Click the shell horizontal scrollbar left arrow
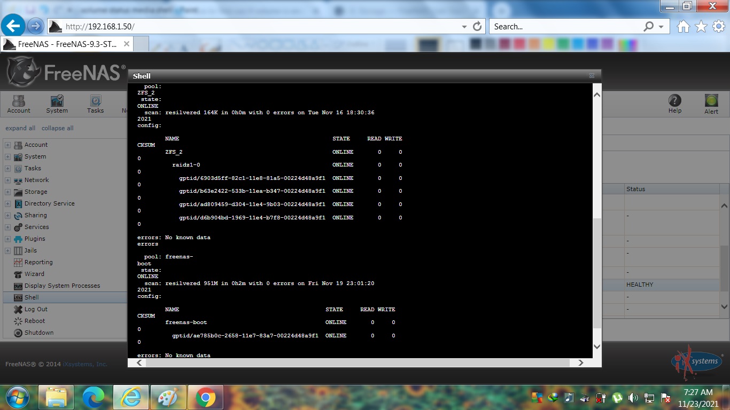The image size is (730, 410). 139,362
